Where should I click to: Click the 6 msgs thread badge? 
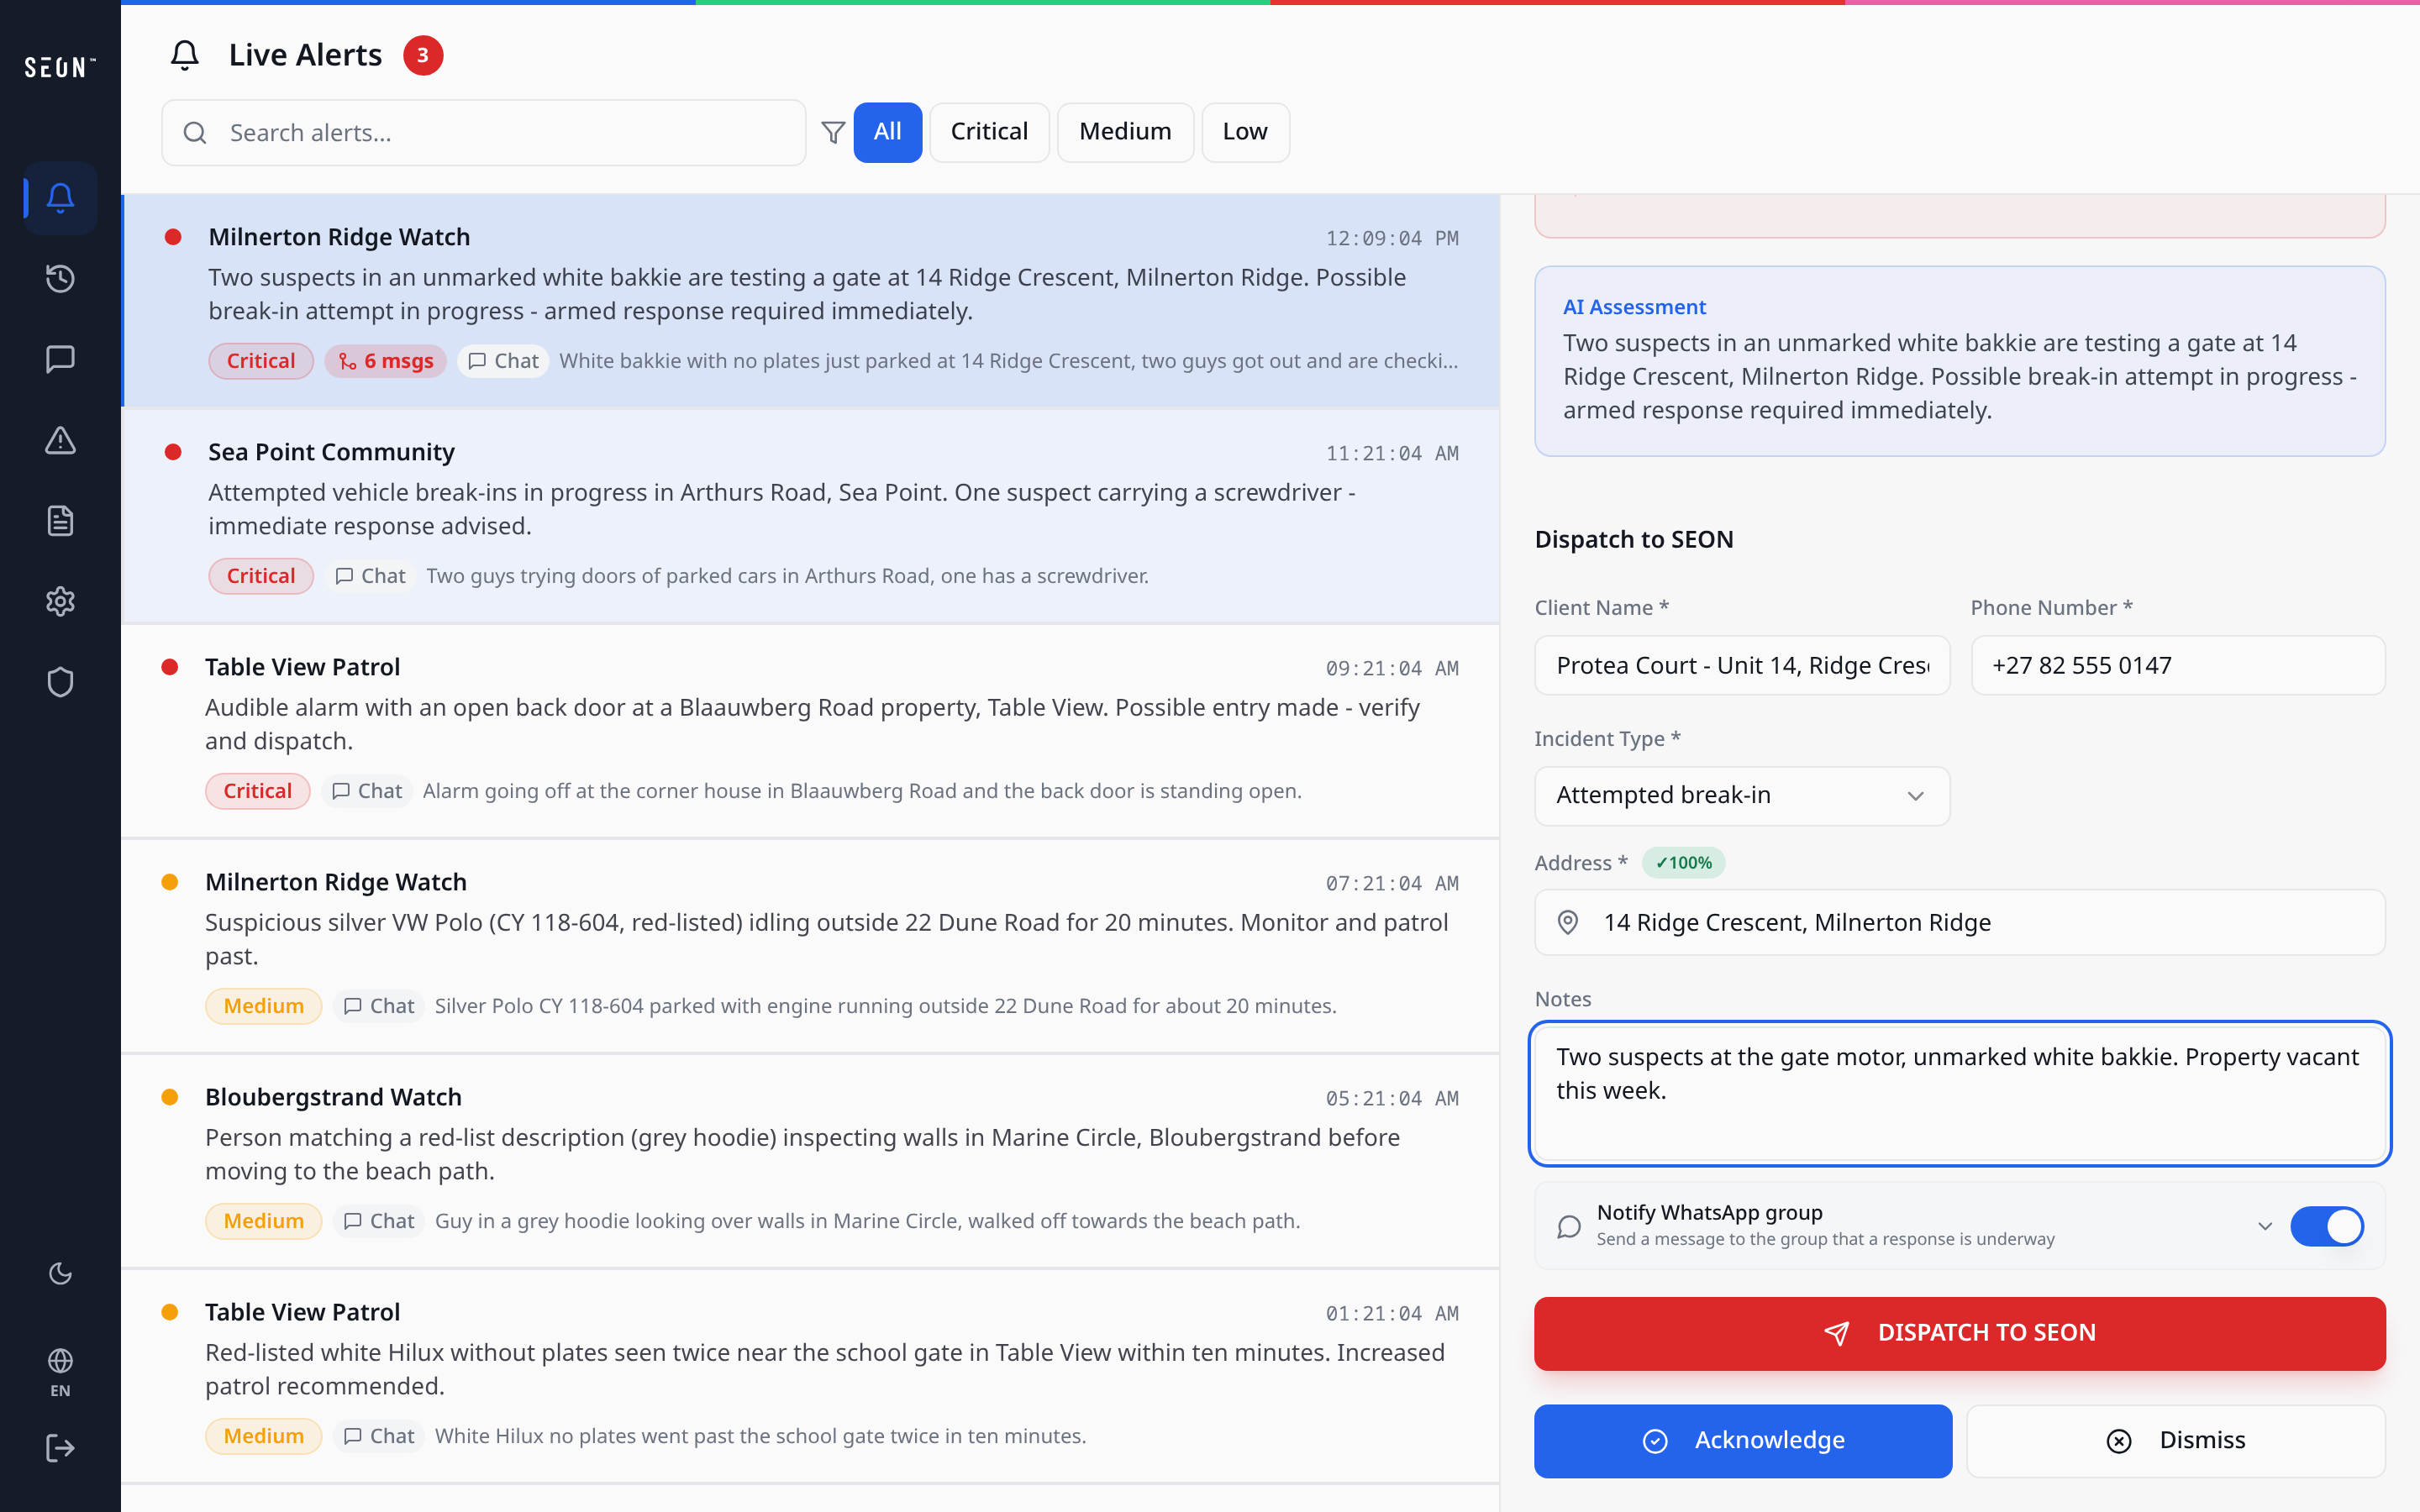click(386, 361)
